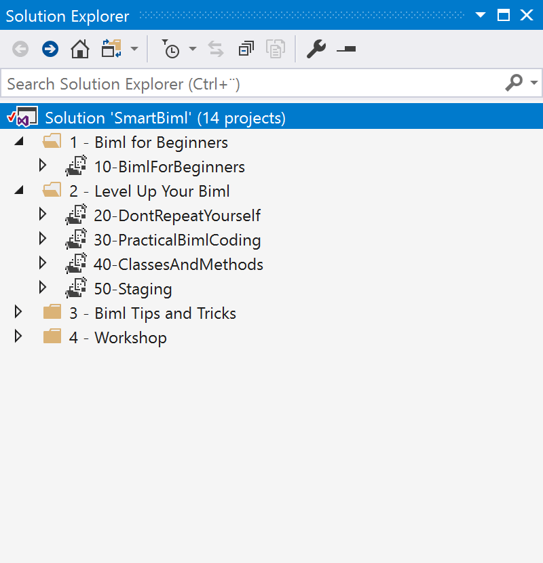Open the search options dropdown arrow
Screen dimensions: 543x563
534,83
